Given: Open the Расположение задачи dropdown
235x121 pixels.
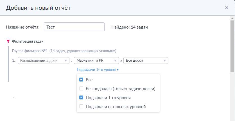Looking at the screenshot, I should [x=43, y=61].
